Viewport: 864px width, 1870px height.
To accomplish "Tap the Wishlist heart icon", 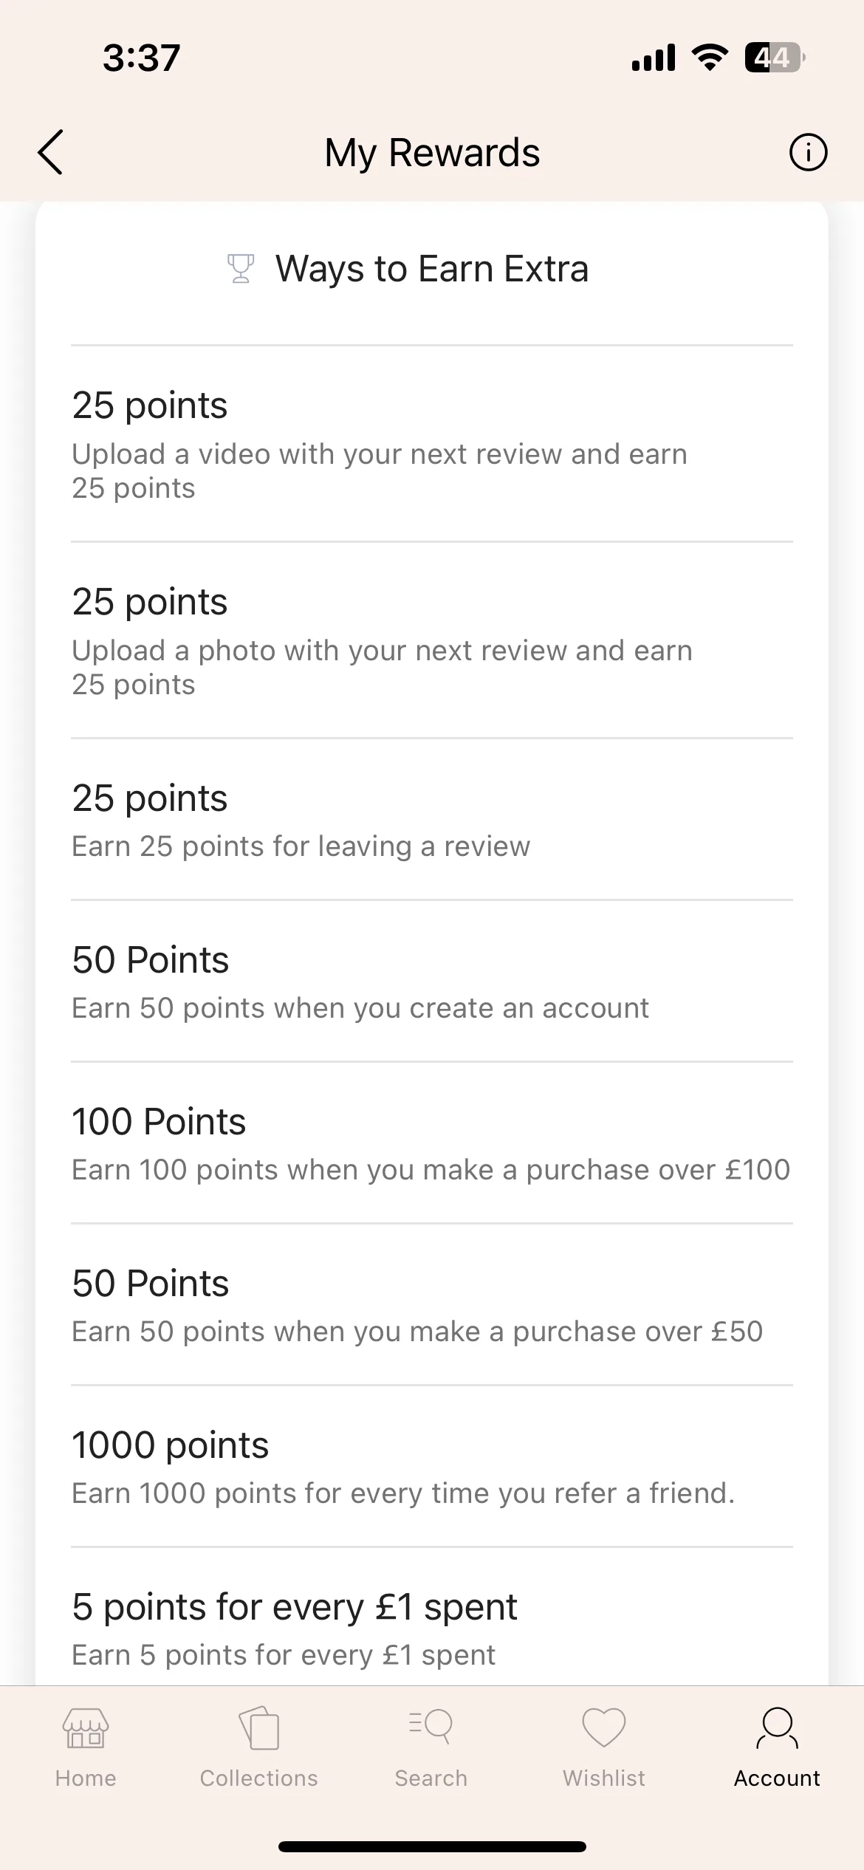I will point(604,1728).
